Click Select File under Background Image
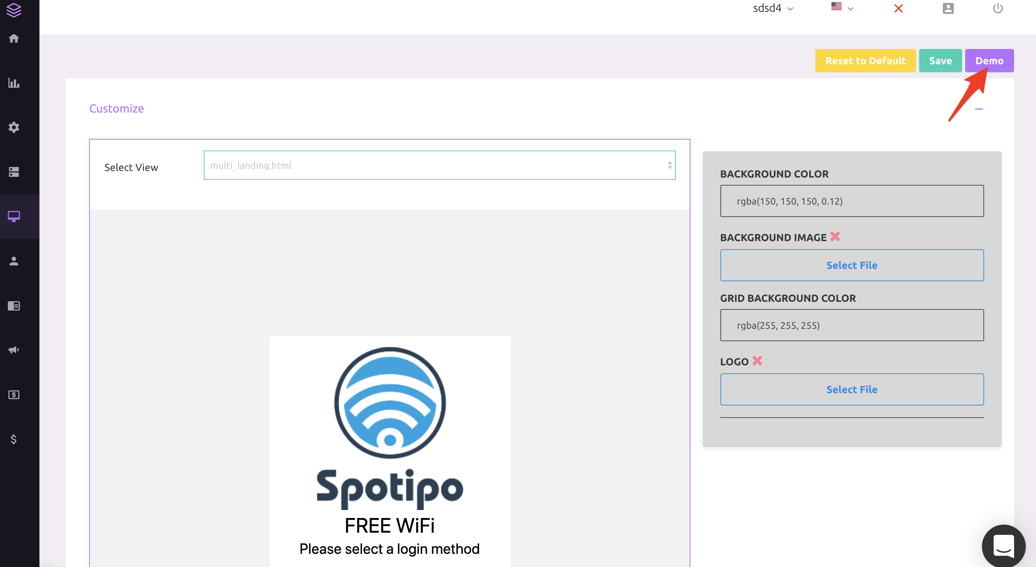This screenshot has width=1036, height=567. [x=852, y=265]
